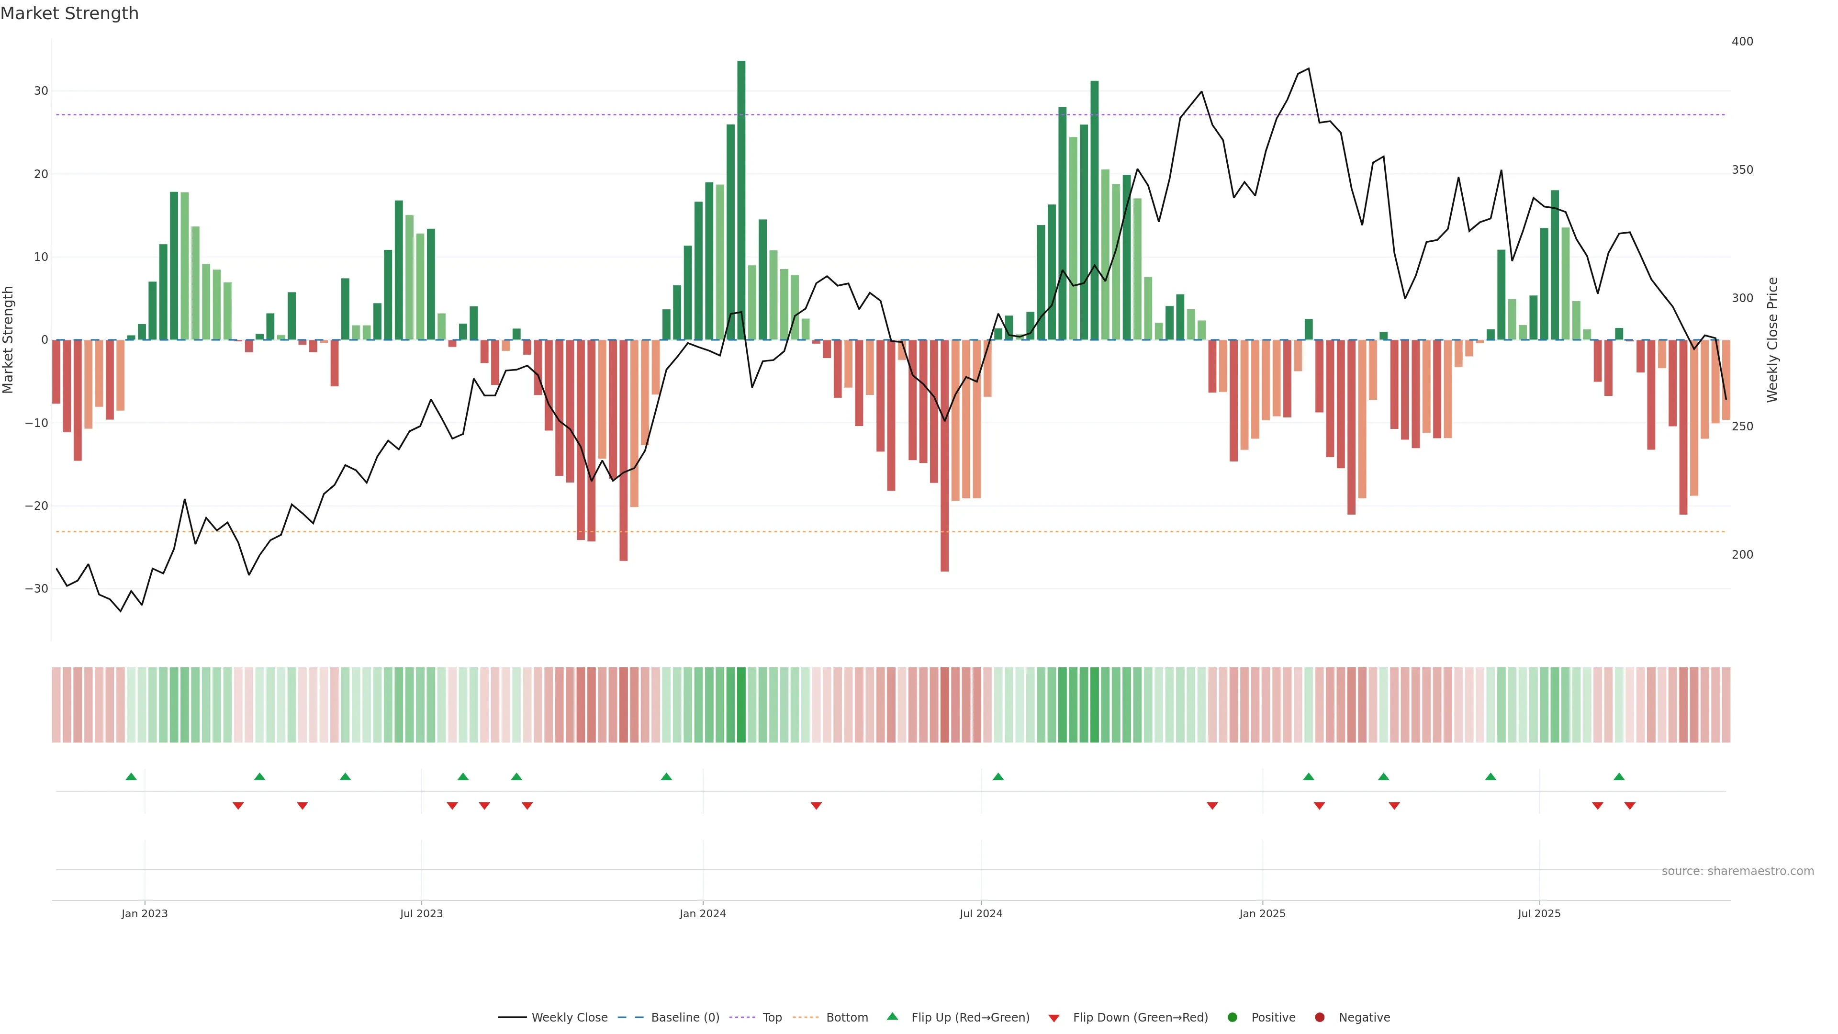Click the darkest green heatmap strip cell

pyautogui.click(x=741, y=705)
